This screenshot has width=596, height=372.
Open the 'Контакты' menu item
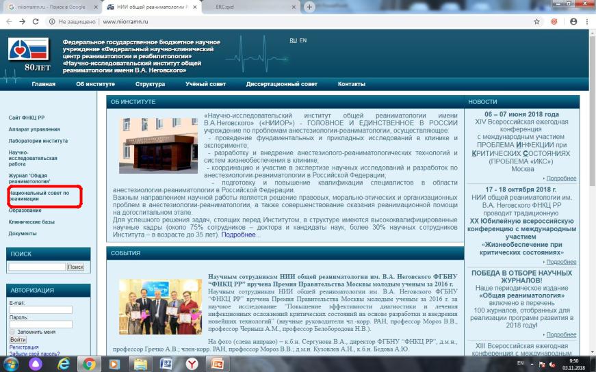coord(352,84)
